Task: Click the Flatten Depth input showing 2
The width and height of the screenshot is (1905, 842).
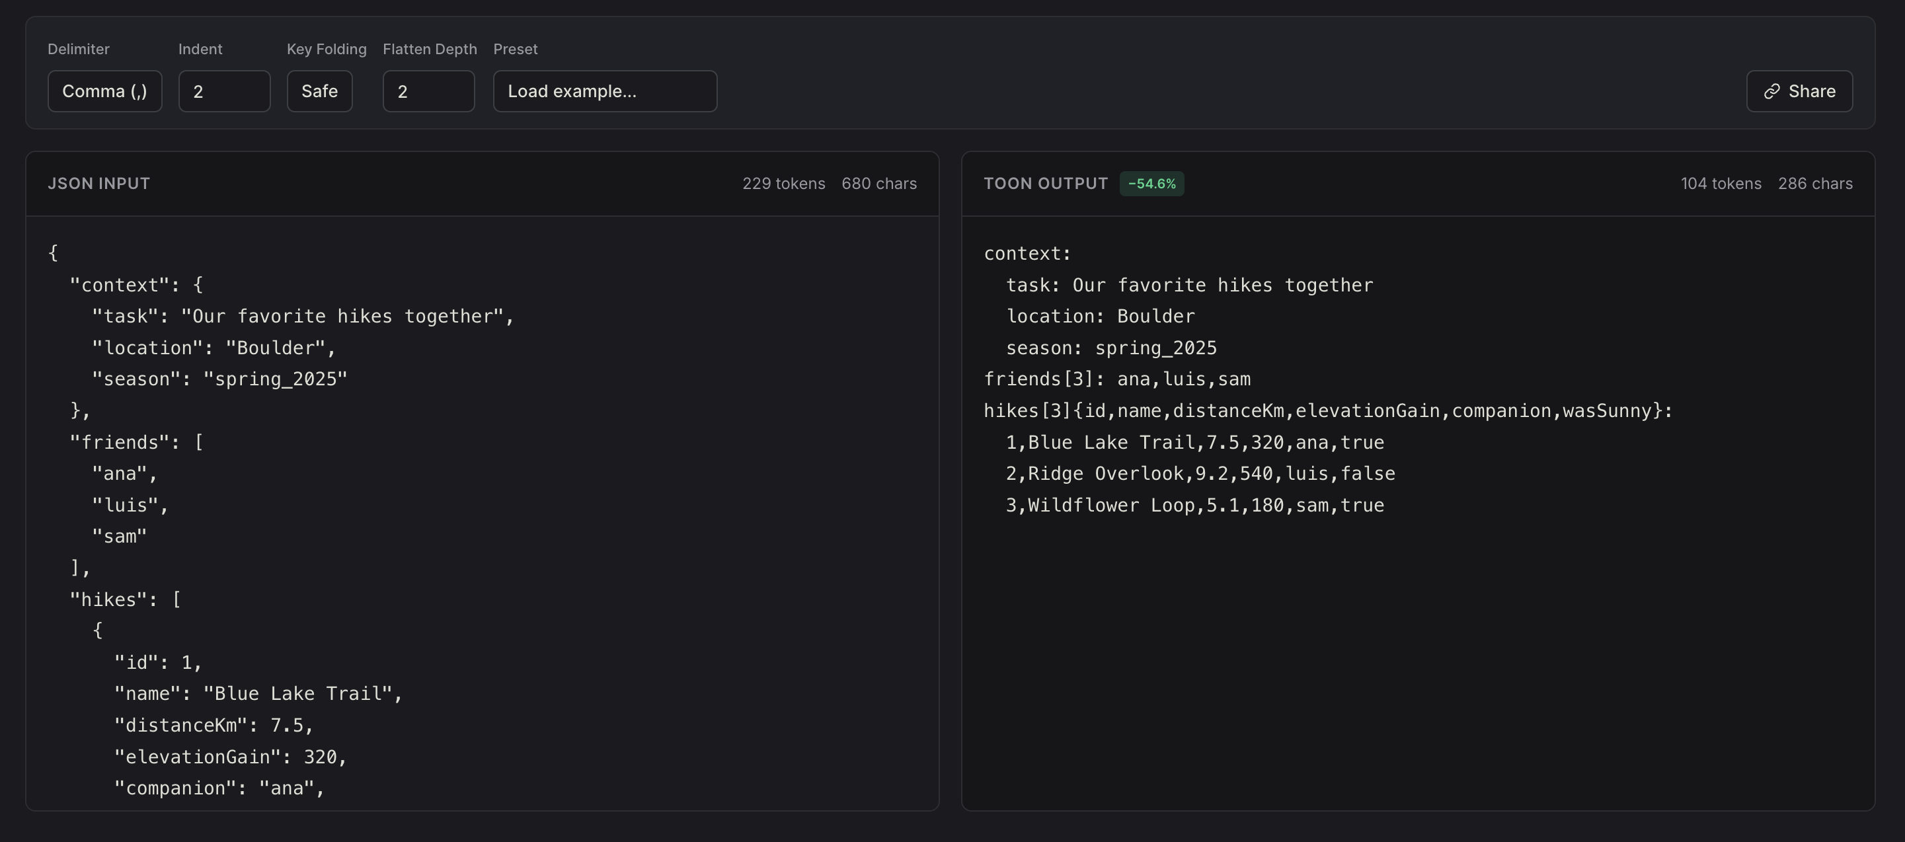Action: 428,91
